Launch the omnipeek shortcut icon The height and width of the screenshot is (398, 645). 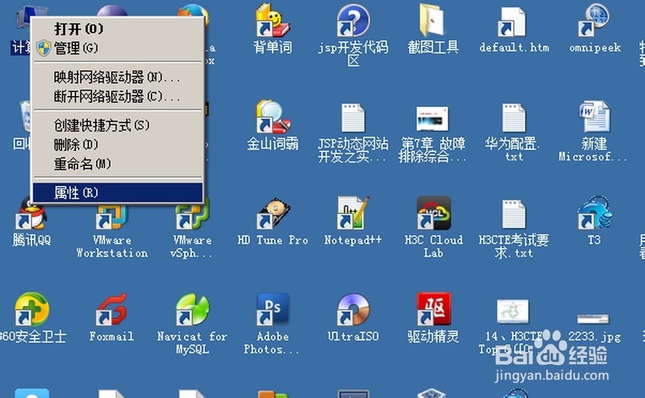(594, 20)
